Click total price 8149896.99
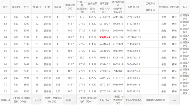This screenshot has height=105, width=190. coord(133,44)
